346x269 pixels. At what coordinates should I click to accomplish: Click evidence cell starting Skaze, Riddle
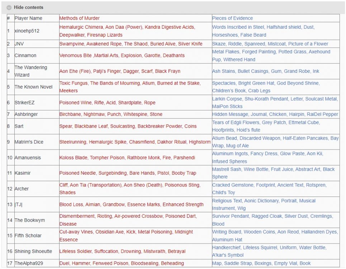pos(276,44)
